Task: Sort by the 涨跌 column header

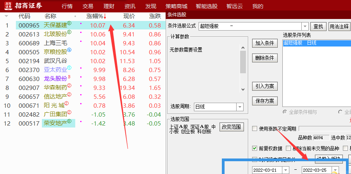Action: (x=155, y=16)
